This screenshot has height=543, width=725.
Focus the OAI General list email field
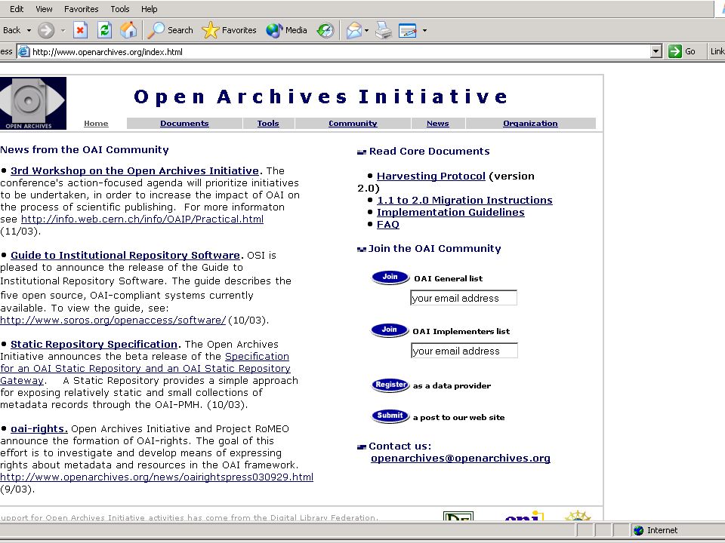464,298
